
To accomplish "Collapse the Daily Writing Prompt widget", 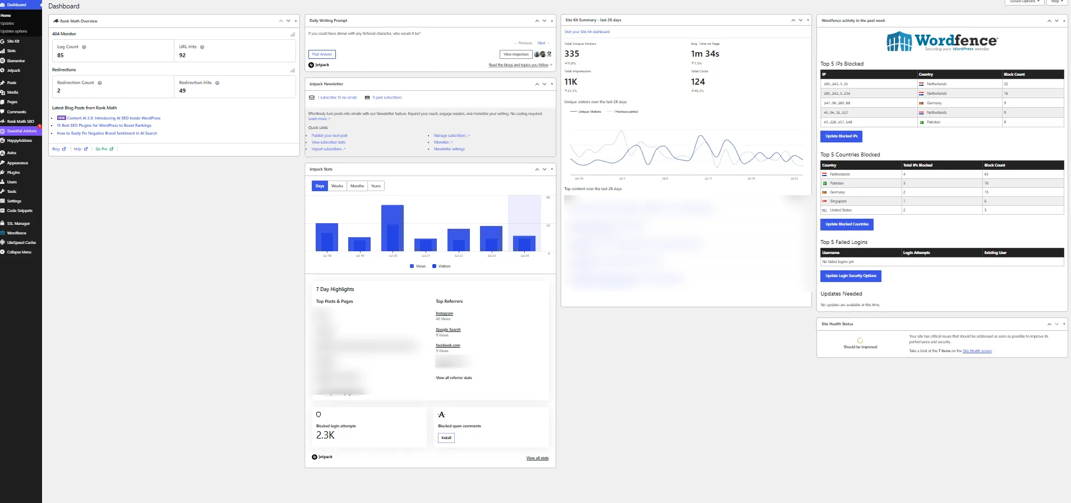I will pyautogui.click(x=552, y=21).
